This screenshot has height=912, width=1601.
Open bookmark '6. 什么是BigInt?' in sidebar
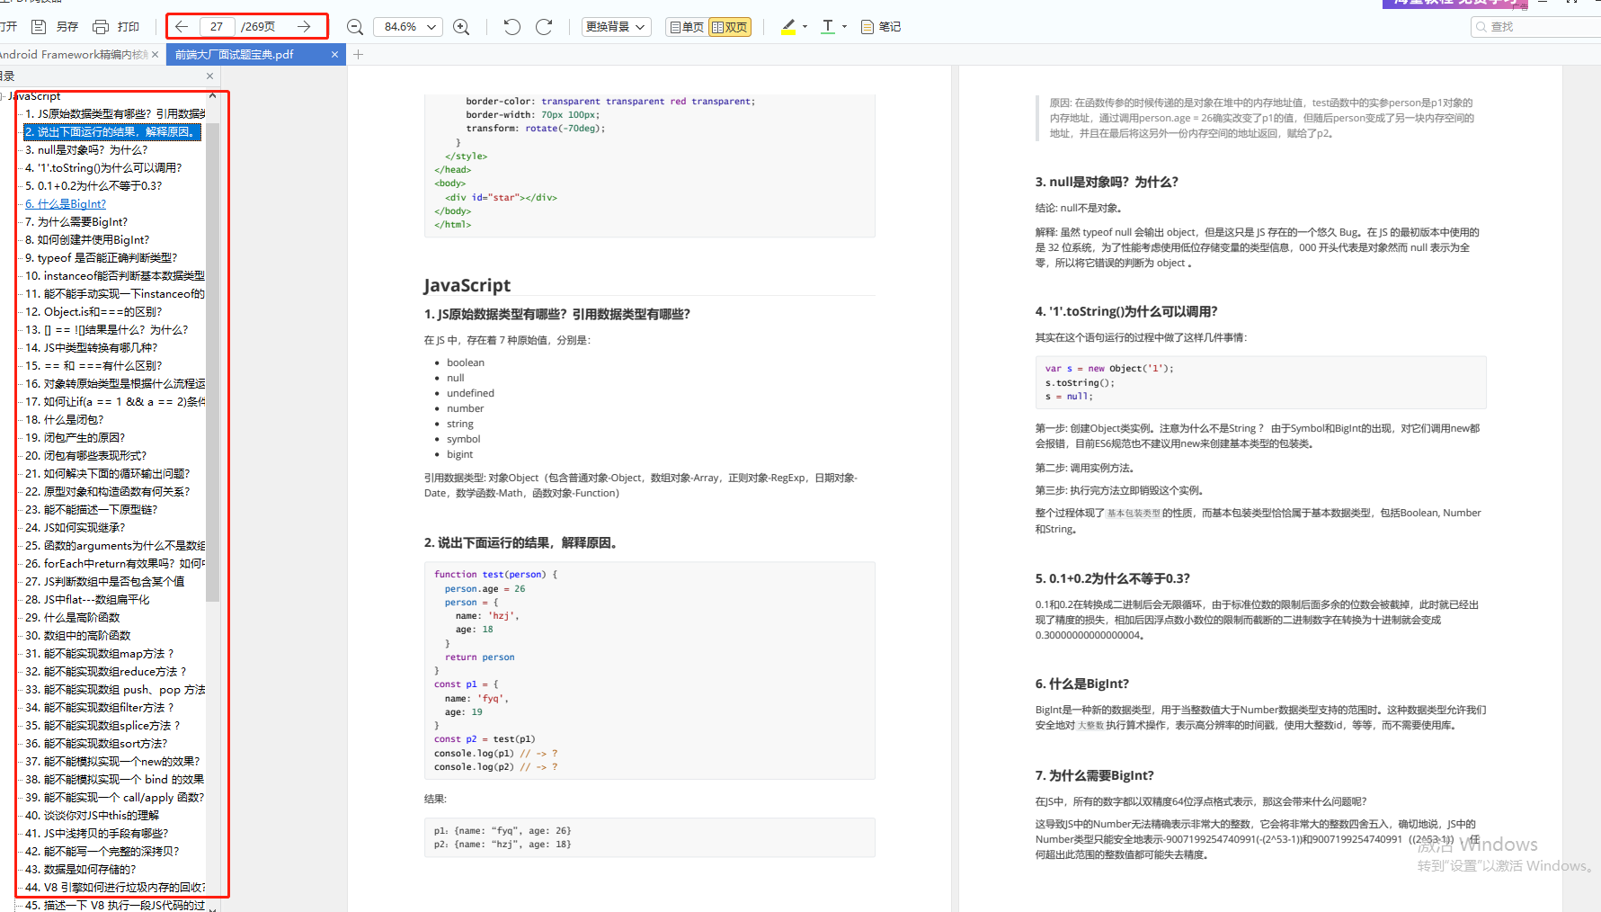tap(66, 203)
